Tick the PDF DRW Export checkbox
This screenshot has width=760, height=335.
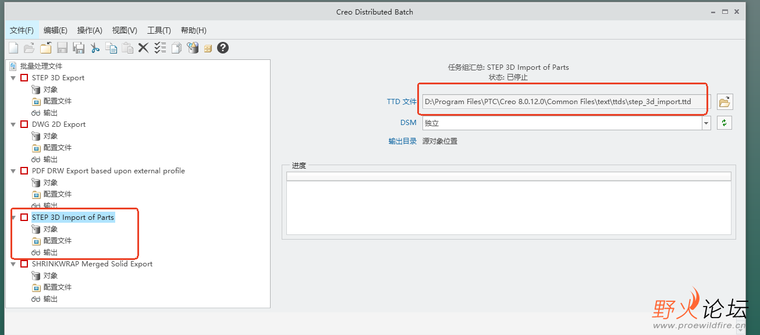pyautogui.click(x=24, y=171)
